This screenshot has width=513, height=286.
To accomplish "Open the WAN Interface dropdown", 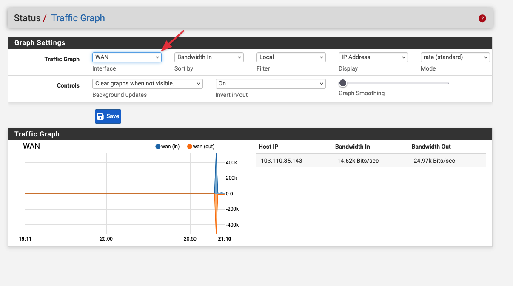I will 127,57.
